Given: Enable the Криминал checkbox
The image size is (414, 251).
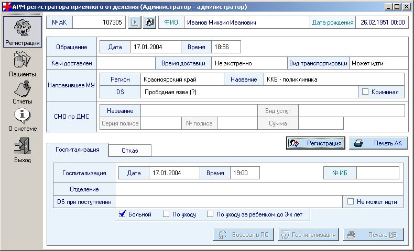Looking at the screenshot, I should (x=366, y=92).
